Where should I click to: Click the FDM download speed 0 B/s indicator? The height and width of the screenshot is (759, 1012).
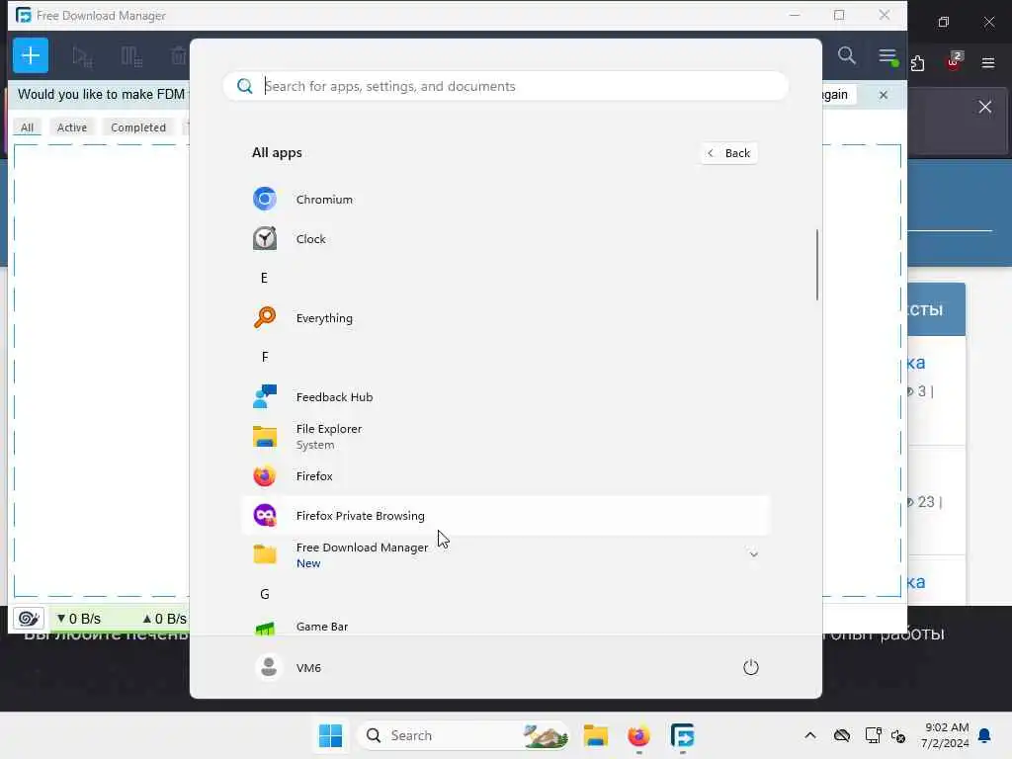[79, 619]
